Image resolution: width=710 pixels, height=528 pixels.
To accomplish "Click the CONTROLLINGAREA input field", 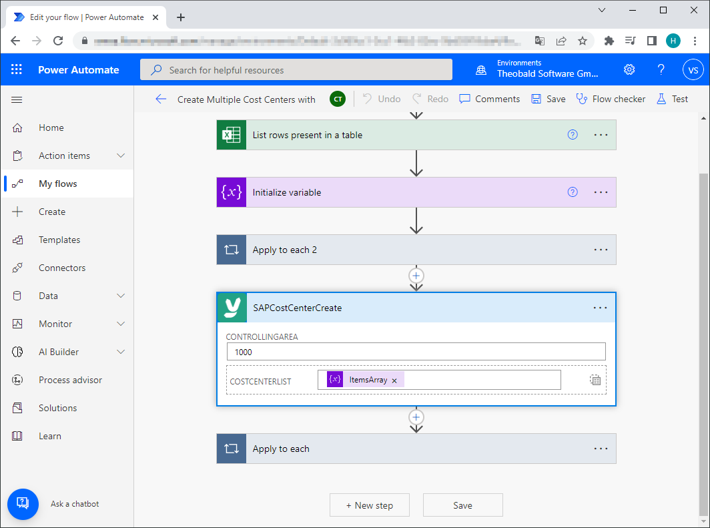I will click(416, 352).
